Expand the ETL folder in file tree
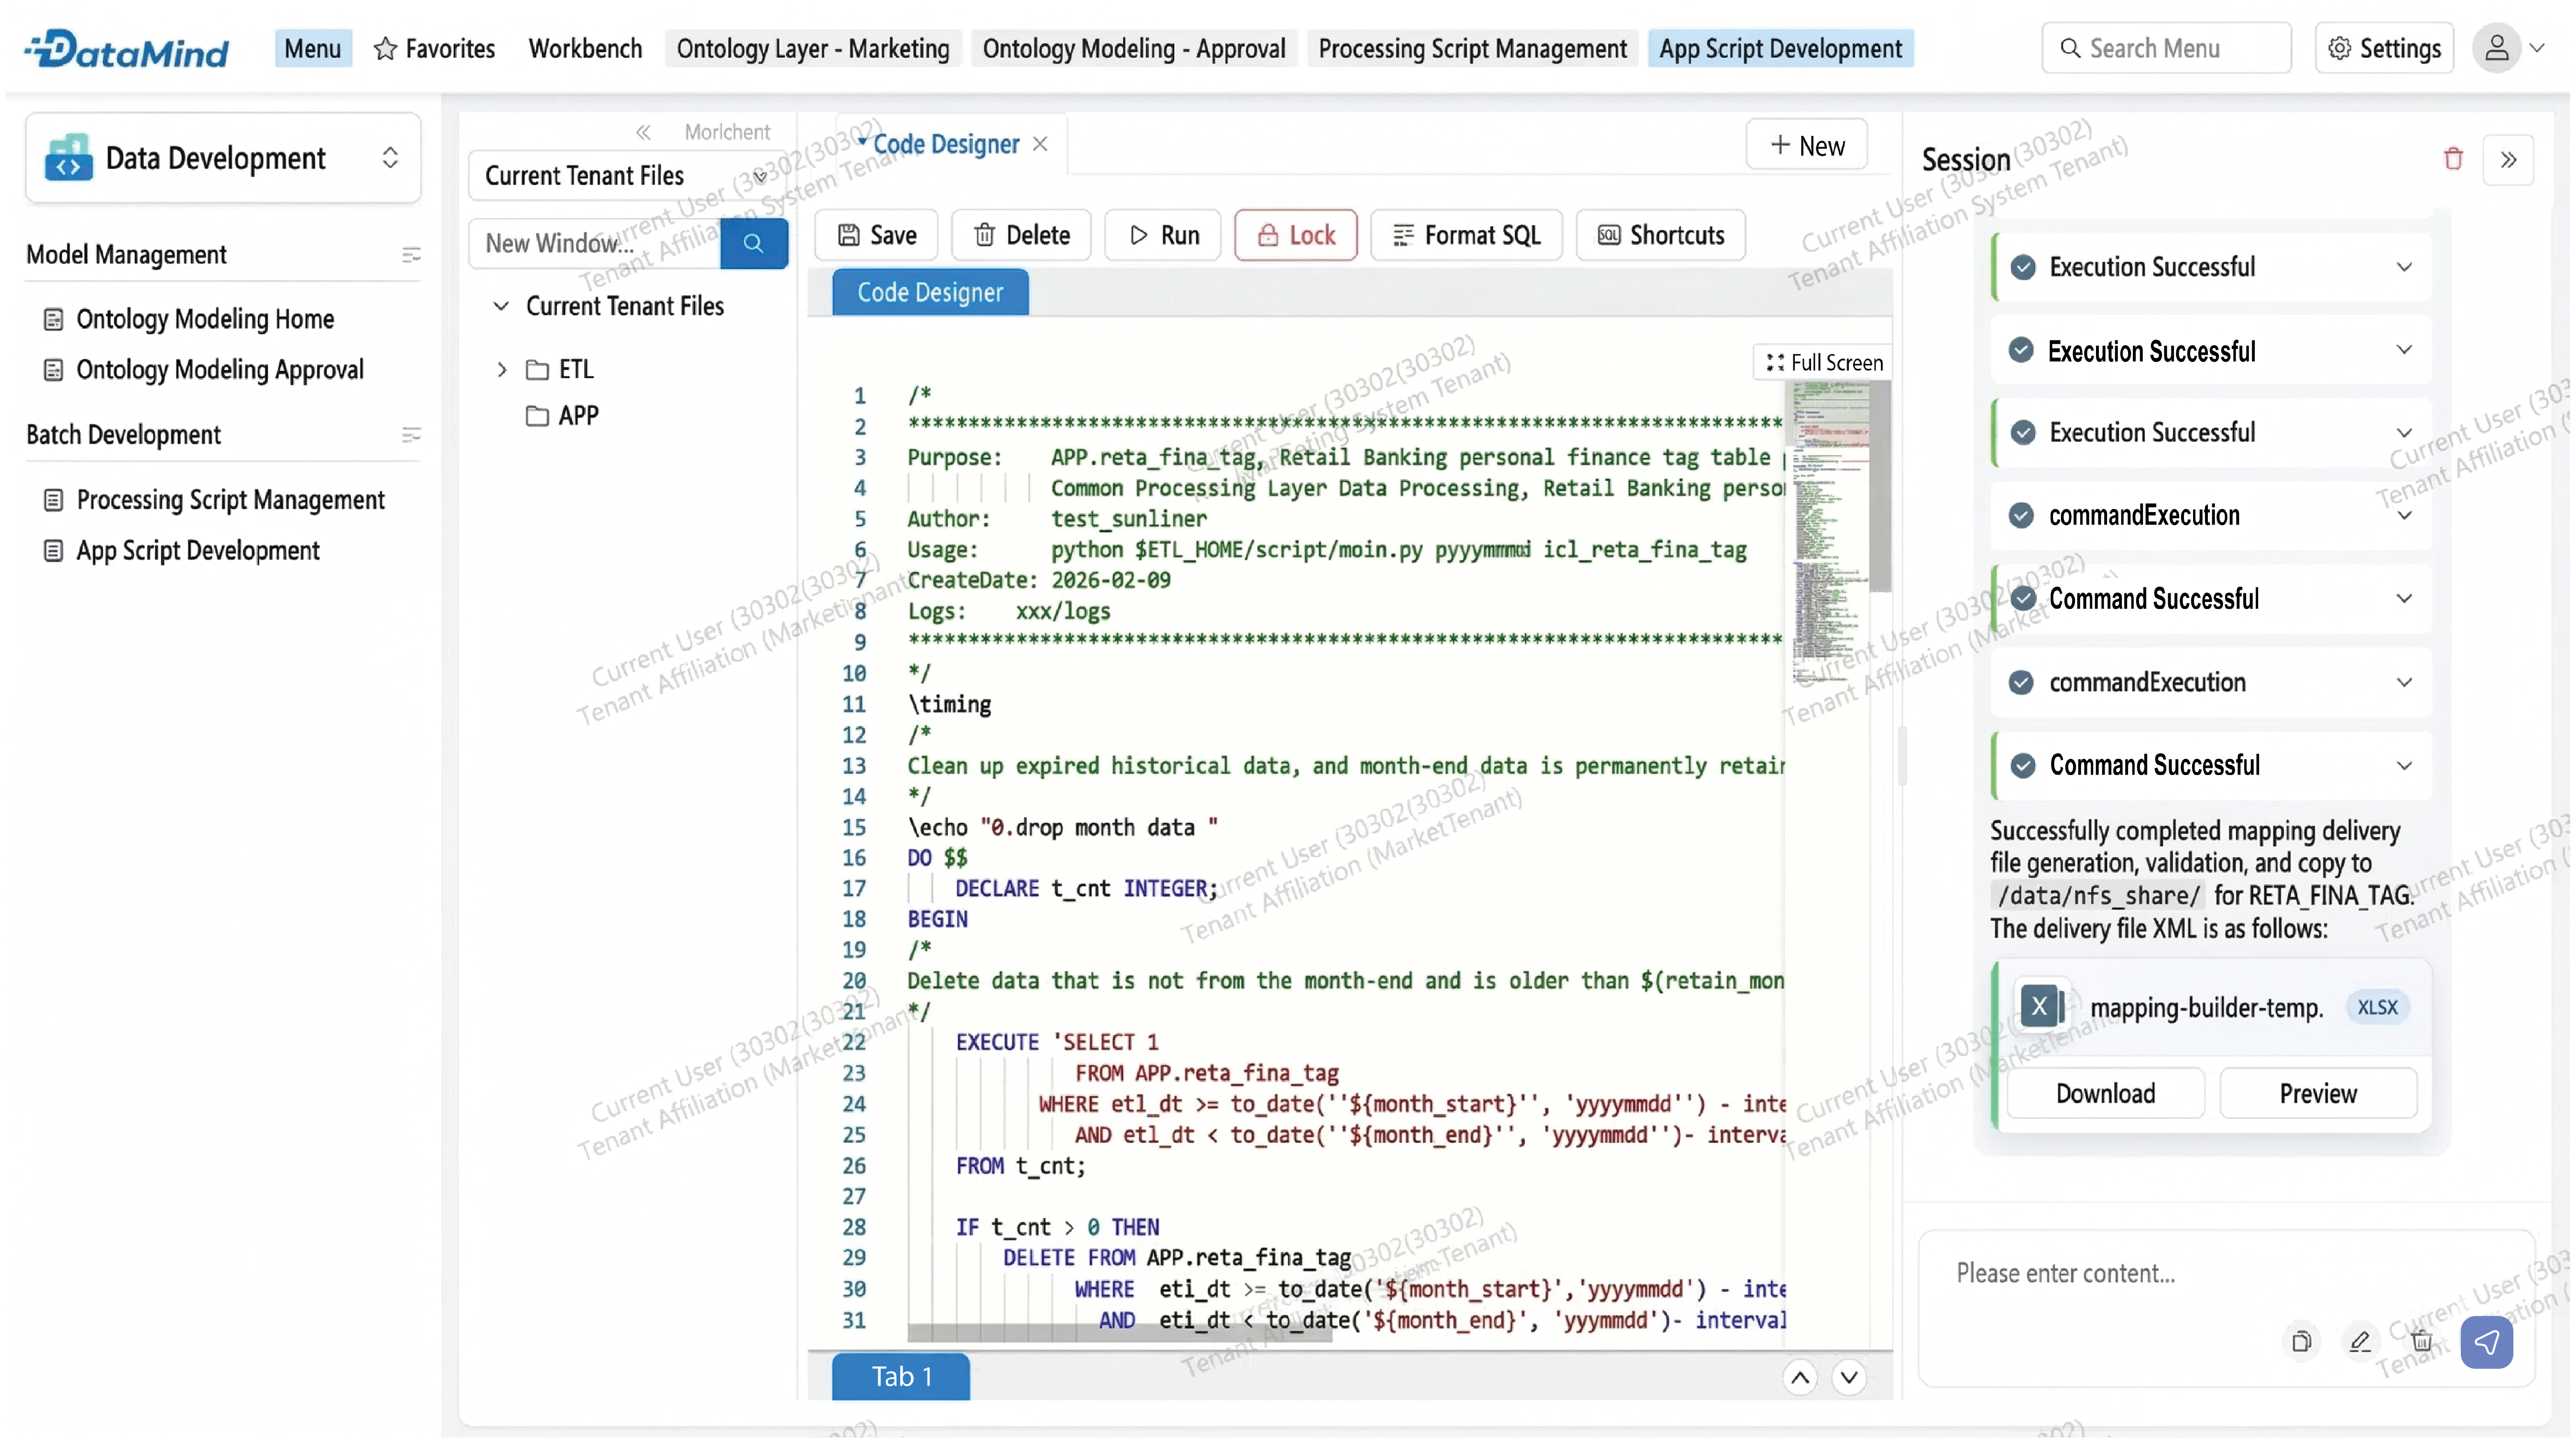Screen dimensions: 2576x1443 [502, 370]
